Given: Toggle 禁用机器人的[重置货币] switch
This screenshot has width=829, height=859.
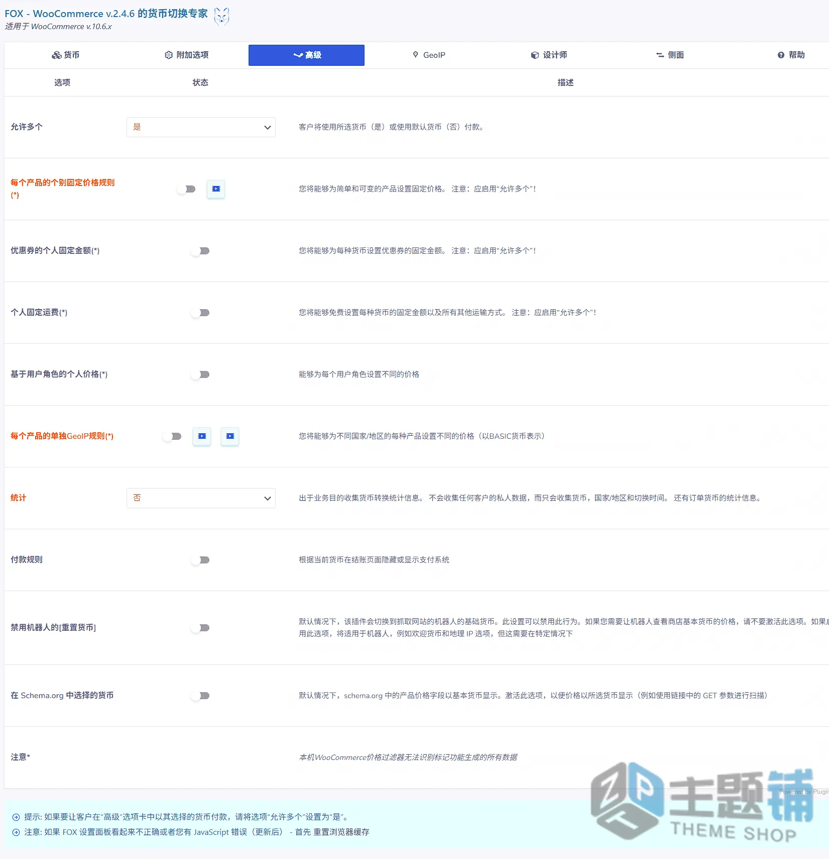Looking at the screenshot, I should 200,628.
